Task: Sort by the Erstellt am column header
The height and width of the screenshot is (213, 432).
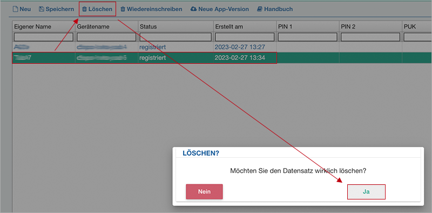Action: (x=245, y=26)
